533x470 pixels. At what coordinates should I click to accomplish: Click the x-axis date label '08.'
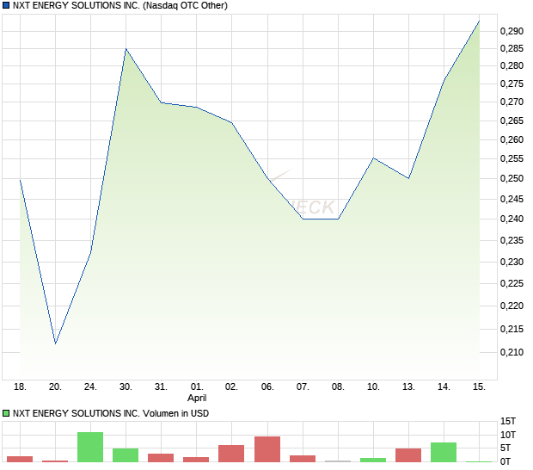(x=338, y=387)
